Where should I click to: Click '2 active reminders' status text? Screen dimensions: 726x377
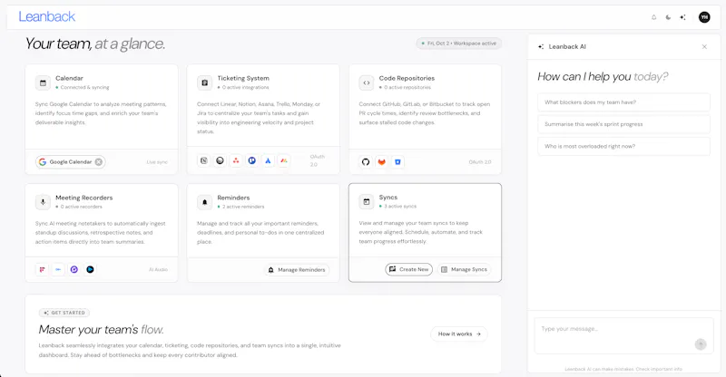click(x=243, y=207)
